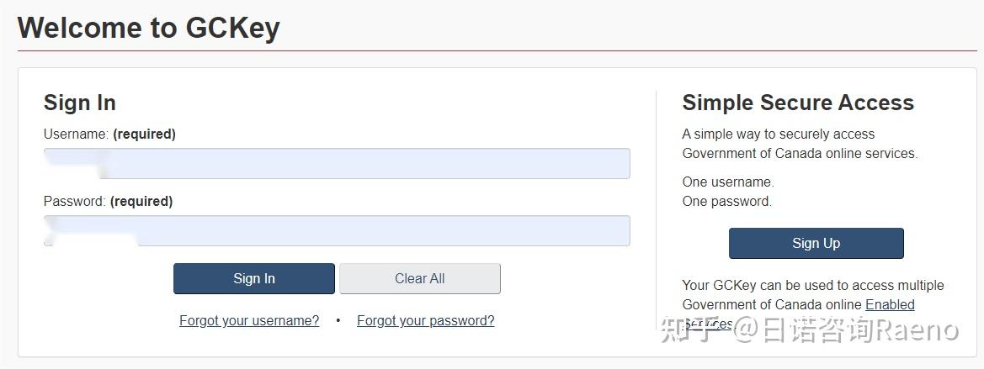Screen dimensions: 984x369
Task: Click the Username (required) label
Action: pyautogui.click(x=109, y=134)
